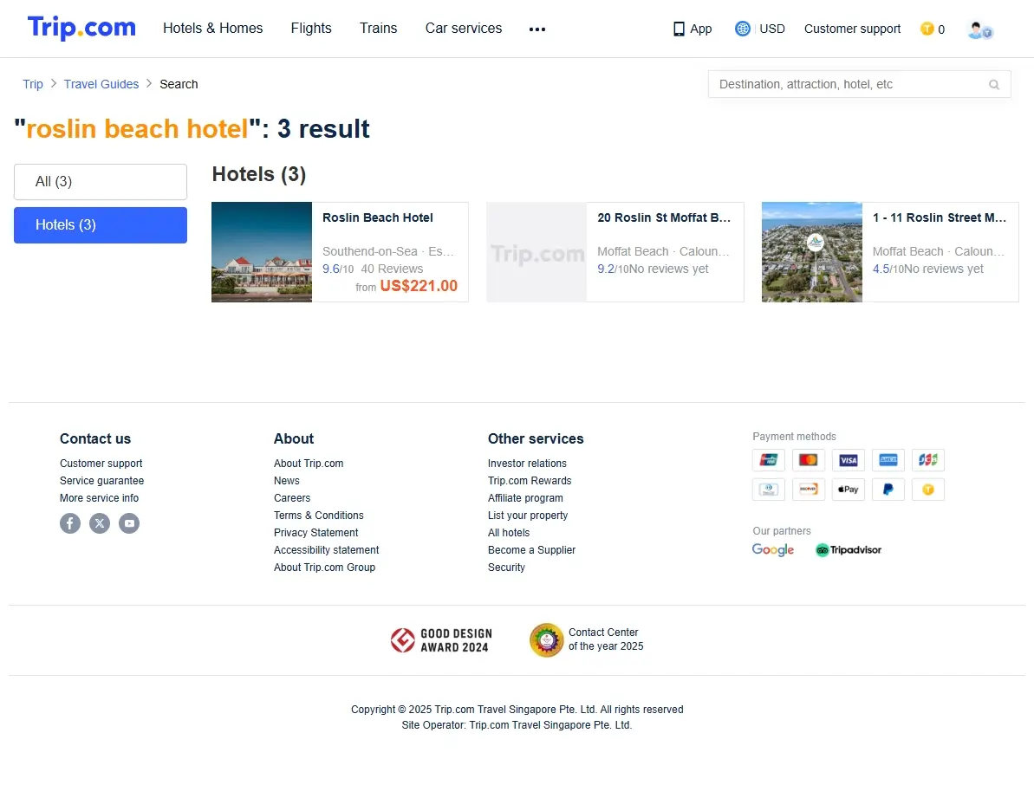This screenshot has width=1034, height=798.
Task: Click the US$221.00 price
Action: 419,286
